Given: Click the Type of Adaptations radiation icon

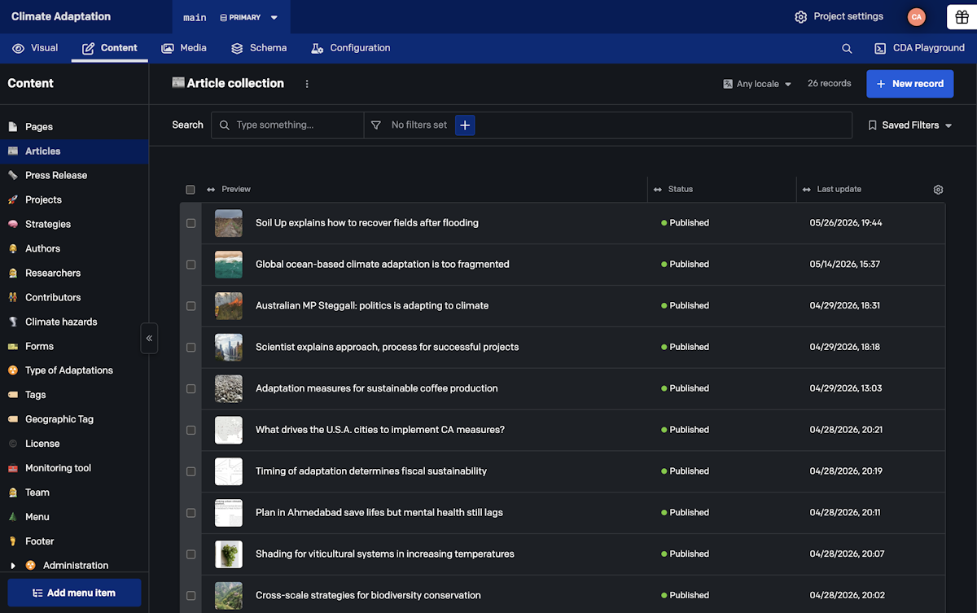Looking at the screenshot, I should pyautogui.click(x=13, y=370).
